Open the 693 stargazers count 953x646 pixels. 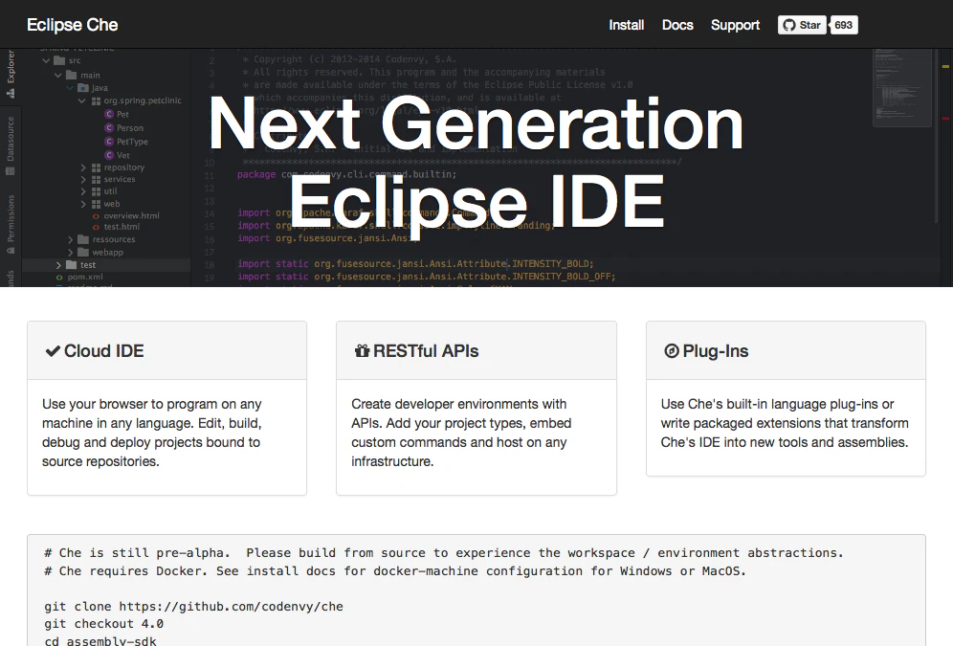(844, 25)
